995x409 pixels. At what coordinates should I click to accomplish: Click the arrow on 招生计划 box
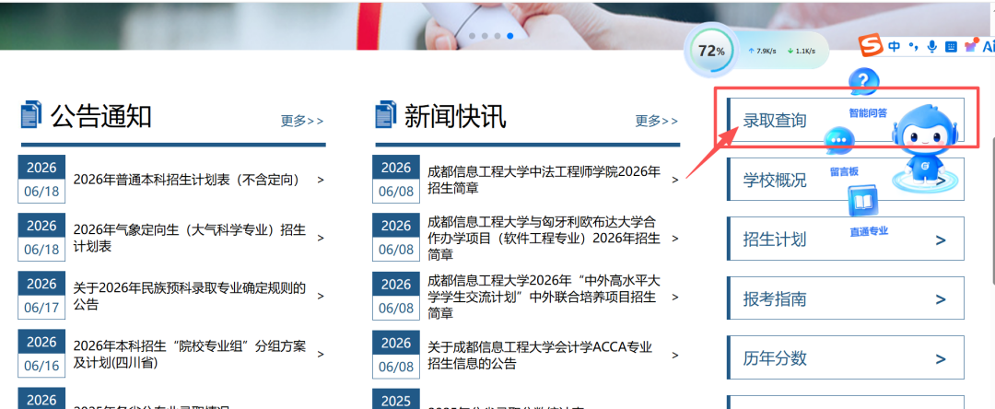click(941, 240)
